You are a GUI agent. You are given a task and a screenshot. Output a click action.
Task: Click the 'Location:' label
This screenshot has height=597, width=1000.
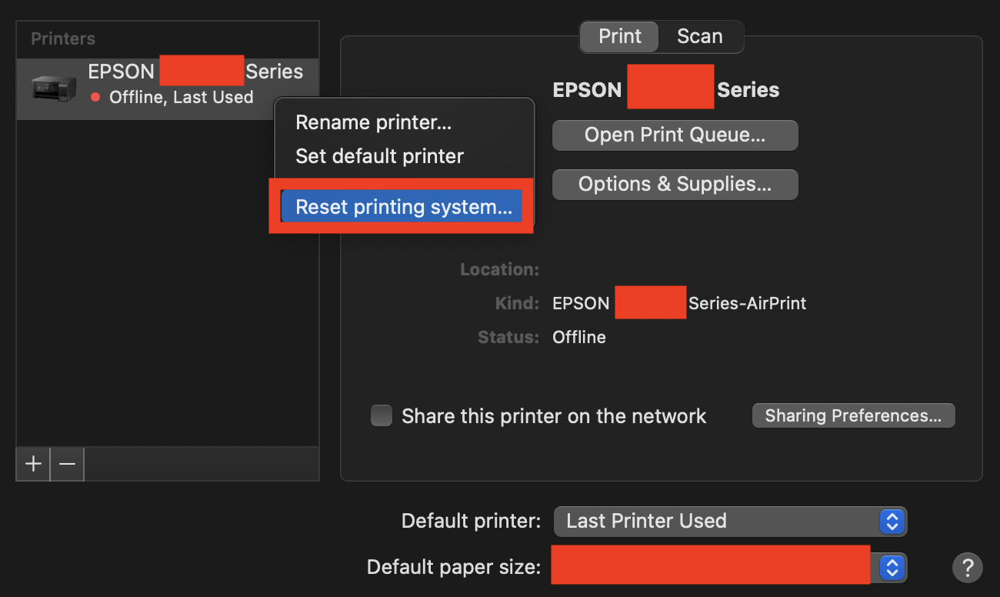tap(500, 269)
